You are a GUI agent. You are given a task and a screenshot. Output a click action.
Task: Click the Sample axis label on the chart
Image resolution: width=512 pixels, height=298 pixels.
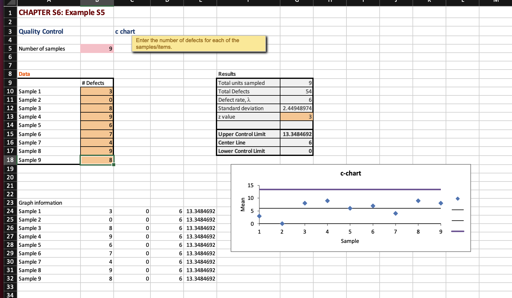pos(350,241)
